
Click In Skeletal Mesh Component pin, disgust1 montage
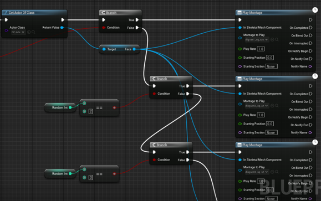[x=240, y=27]
